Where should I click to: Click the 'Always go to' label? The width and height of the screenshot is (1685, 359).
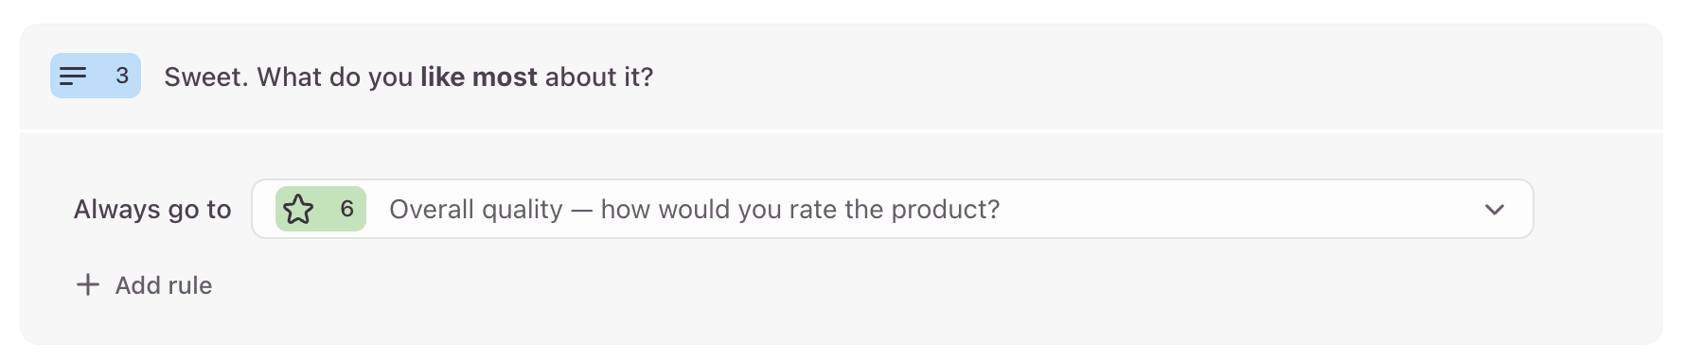[152, 209]
